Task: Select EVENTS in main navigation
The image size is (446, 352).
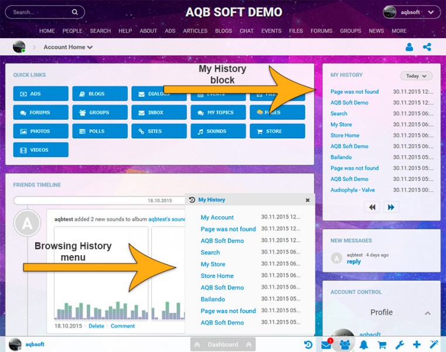Action: click(x=271, y=31)
